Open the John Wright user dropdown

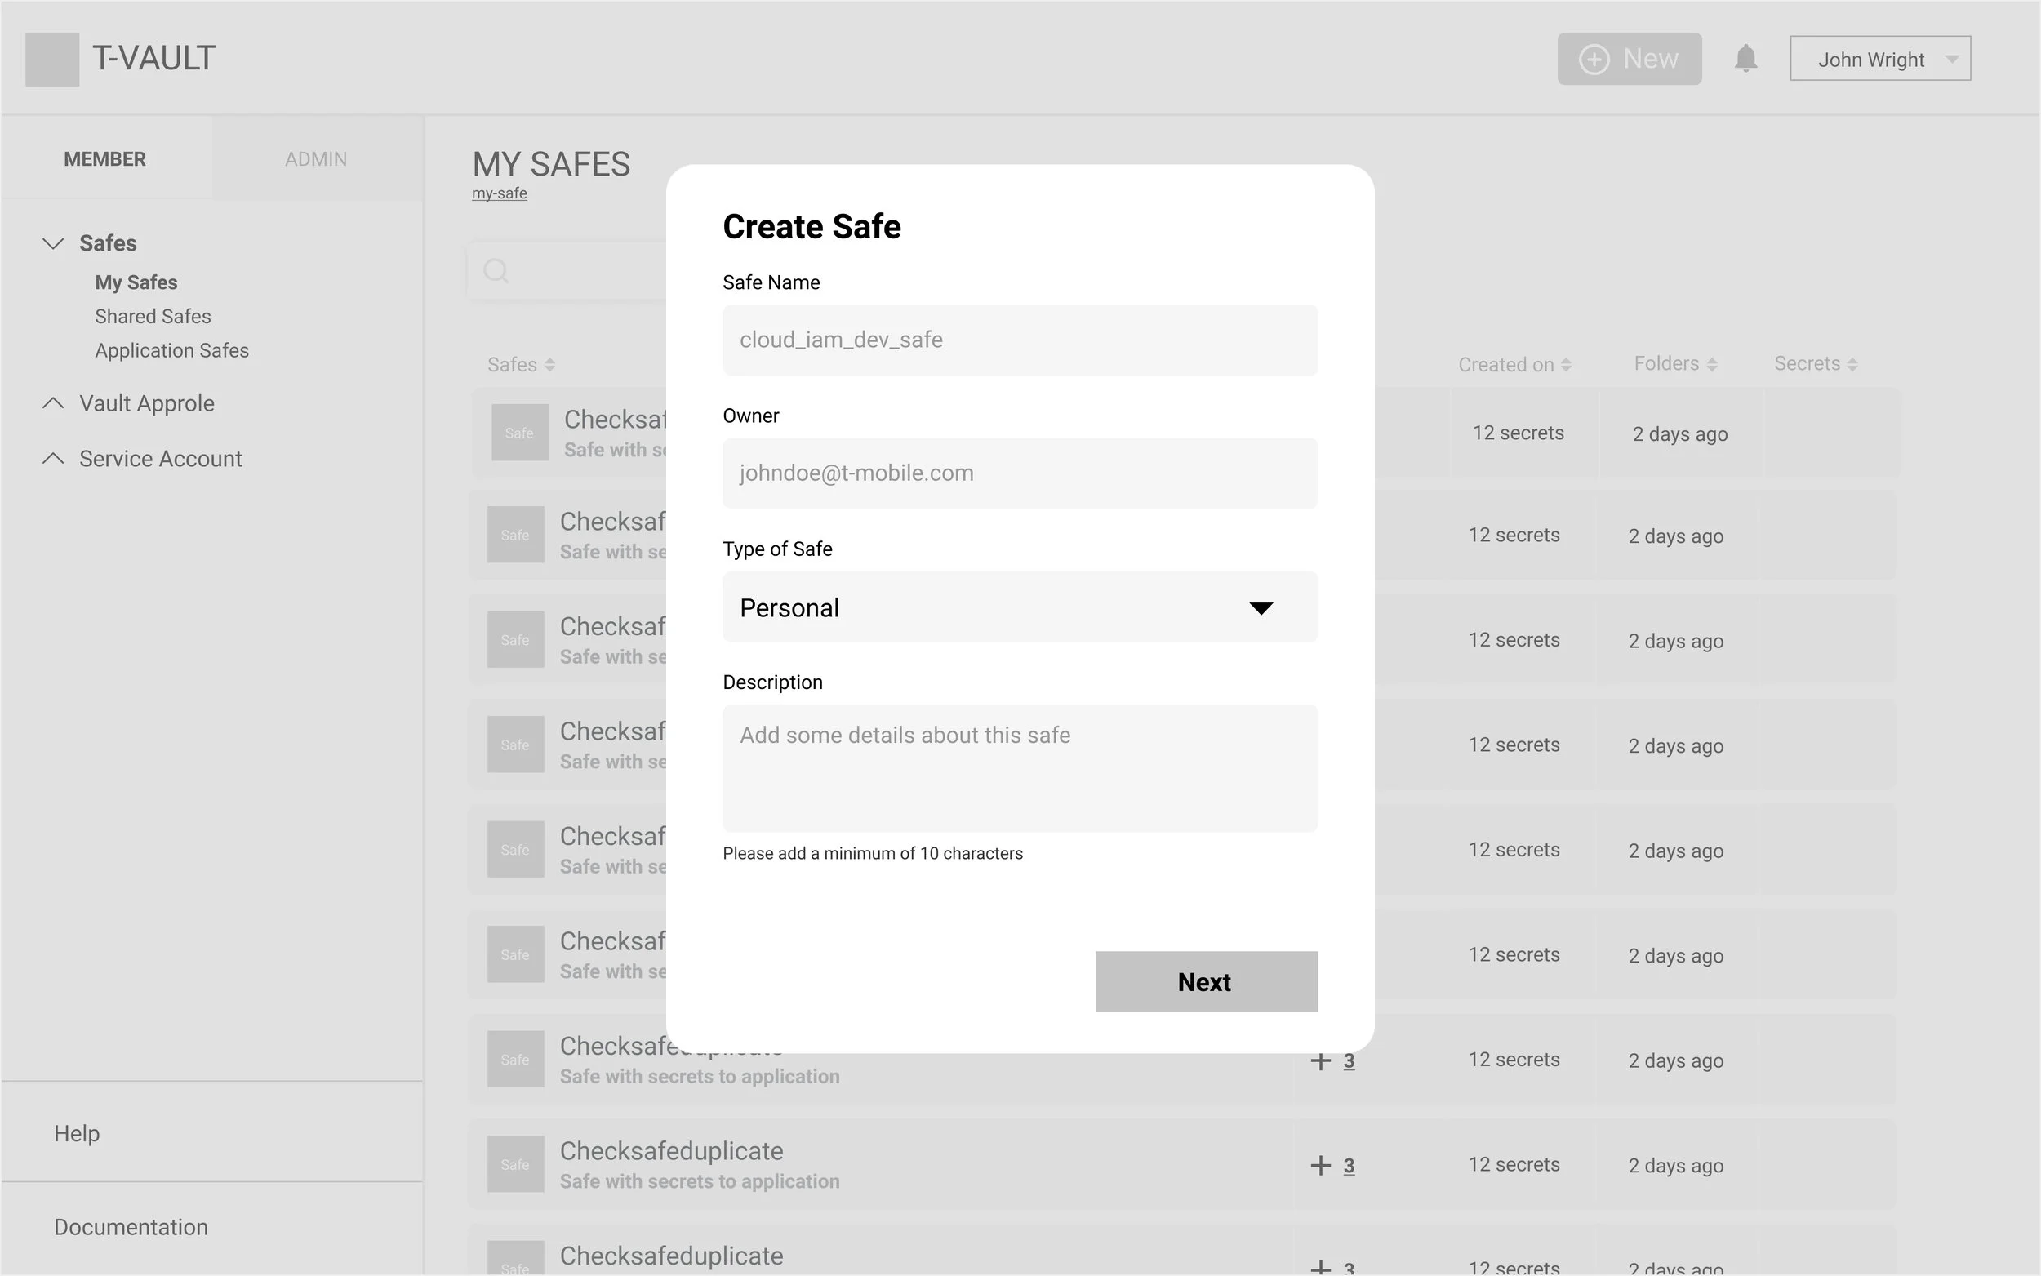coord(1879,59)
